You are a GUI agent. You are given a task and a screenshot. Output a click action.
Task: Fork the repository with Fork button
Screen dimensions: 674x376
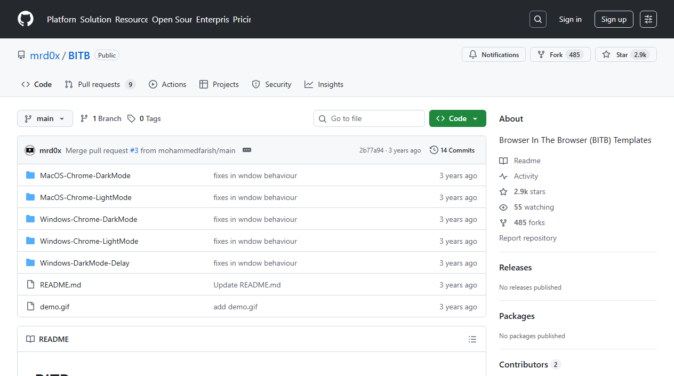[x=560, y=54]
